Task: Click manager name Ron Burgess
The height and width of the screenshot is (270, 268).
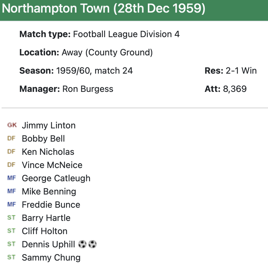Action: 88,89
